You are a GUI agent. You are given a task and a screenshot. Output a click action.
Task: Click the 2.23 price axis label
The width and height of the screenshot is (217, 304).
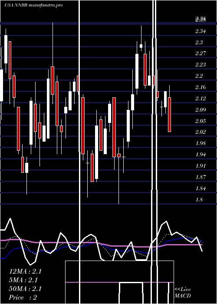pyautogui.click(x=201, y=65)
